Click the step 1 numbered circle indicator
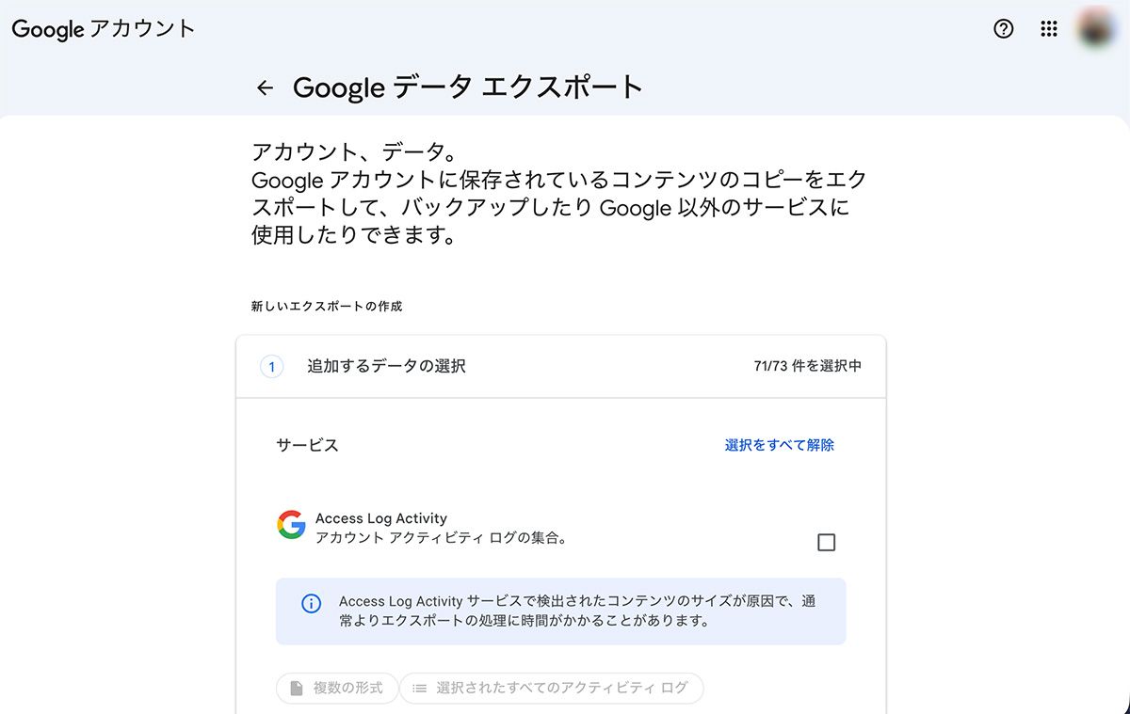Viewport: 1130px width, 714px height. coord(271,366)
